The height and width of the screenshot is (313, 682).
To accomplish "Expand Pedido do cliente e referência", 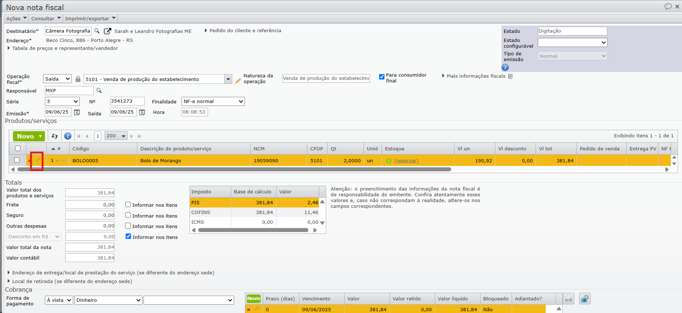I will (243, 31).
